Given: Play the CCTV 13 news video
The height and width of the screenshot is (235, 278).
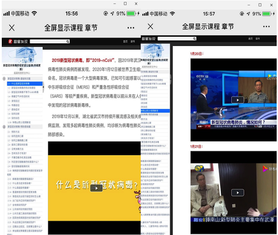Looking at the screenshot, I should click(x=237, y=99).
